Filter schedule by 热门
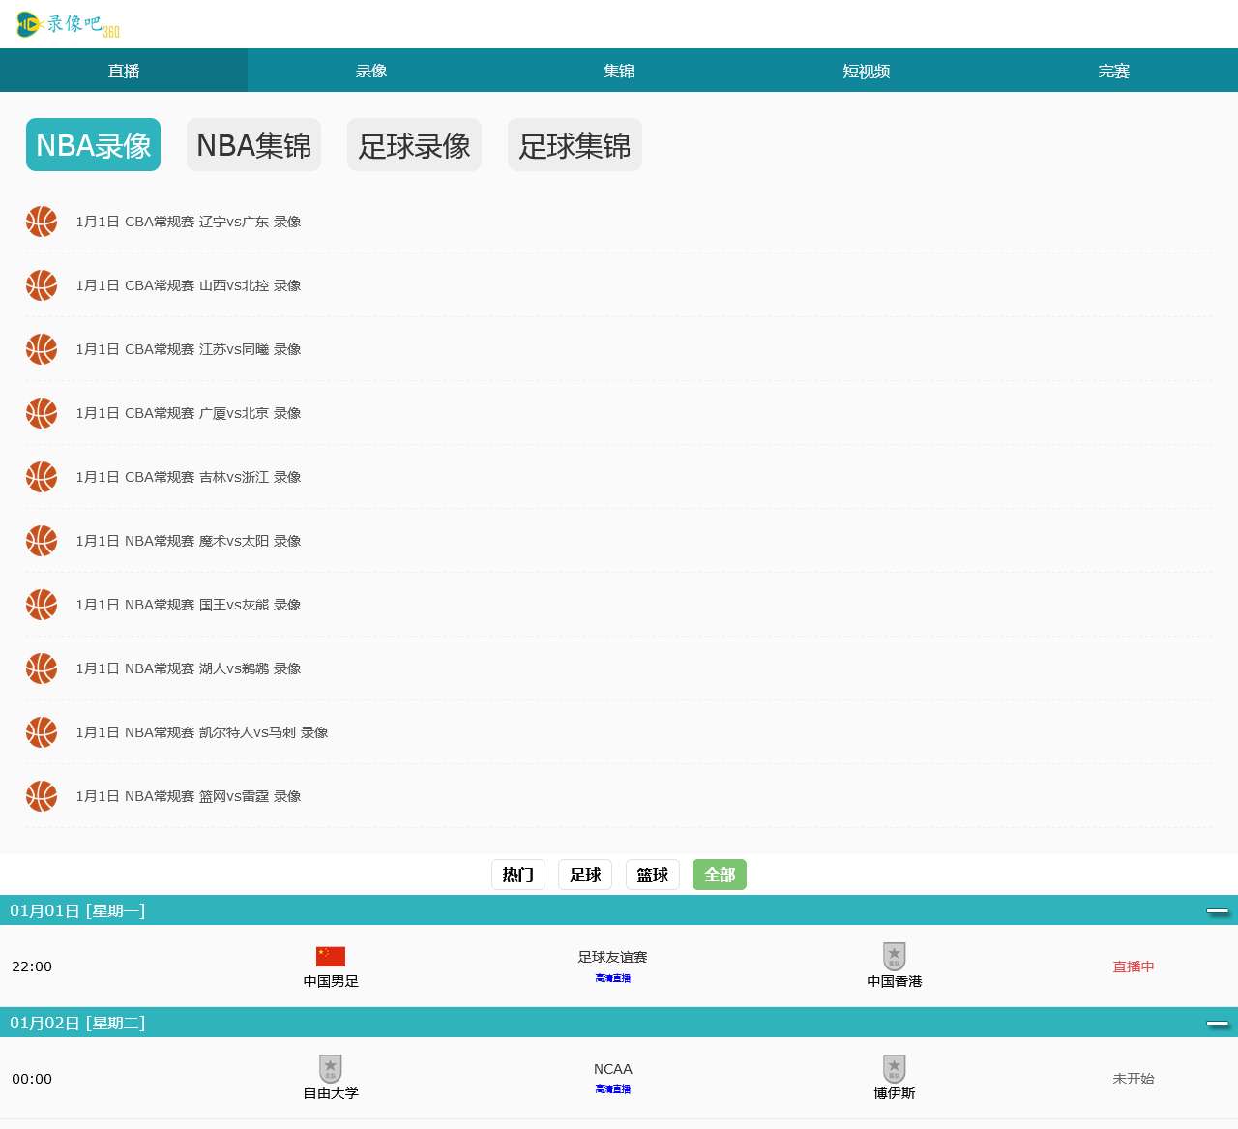Image resolution: width=1238 pixels, height=1129 pixels. (518, 875)
